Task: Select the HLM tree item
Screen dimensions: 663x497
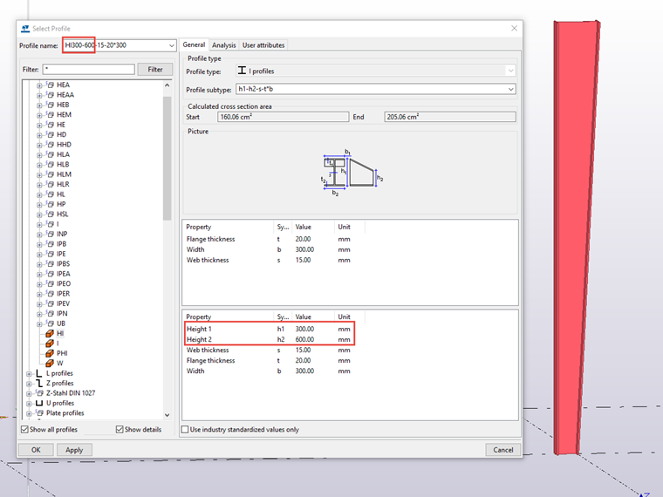Action: (65, 174)
